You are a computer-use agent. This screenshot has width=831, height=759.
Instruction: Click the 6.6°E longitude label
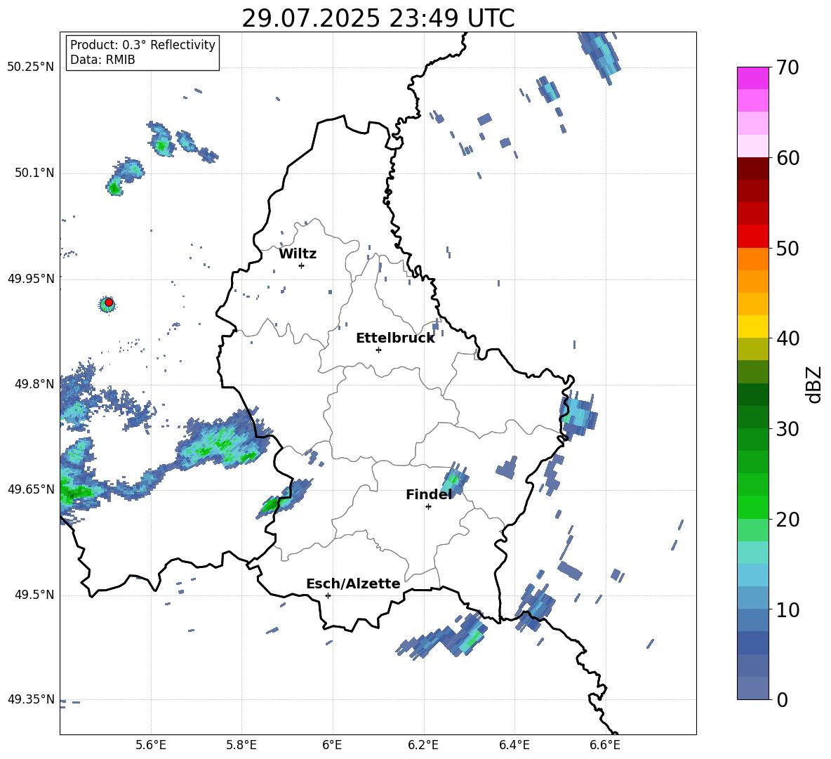(x=605, y=745)
